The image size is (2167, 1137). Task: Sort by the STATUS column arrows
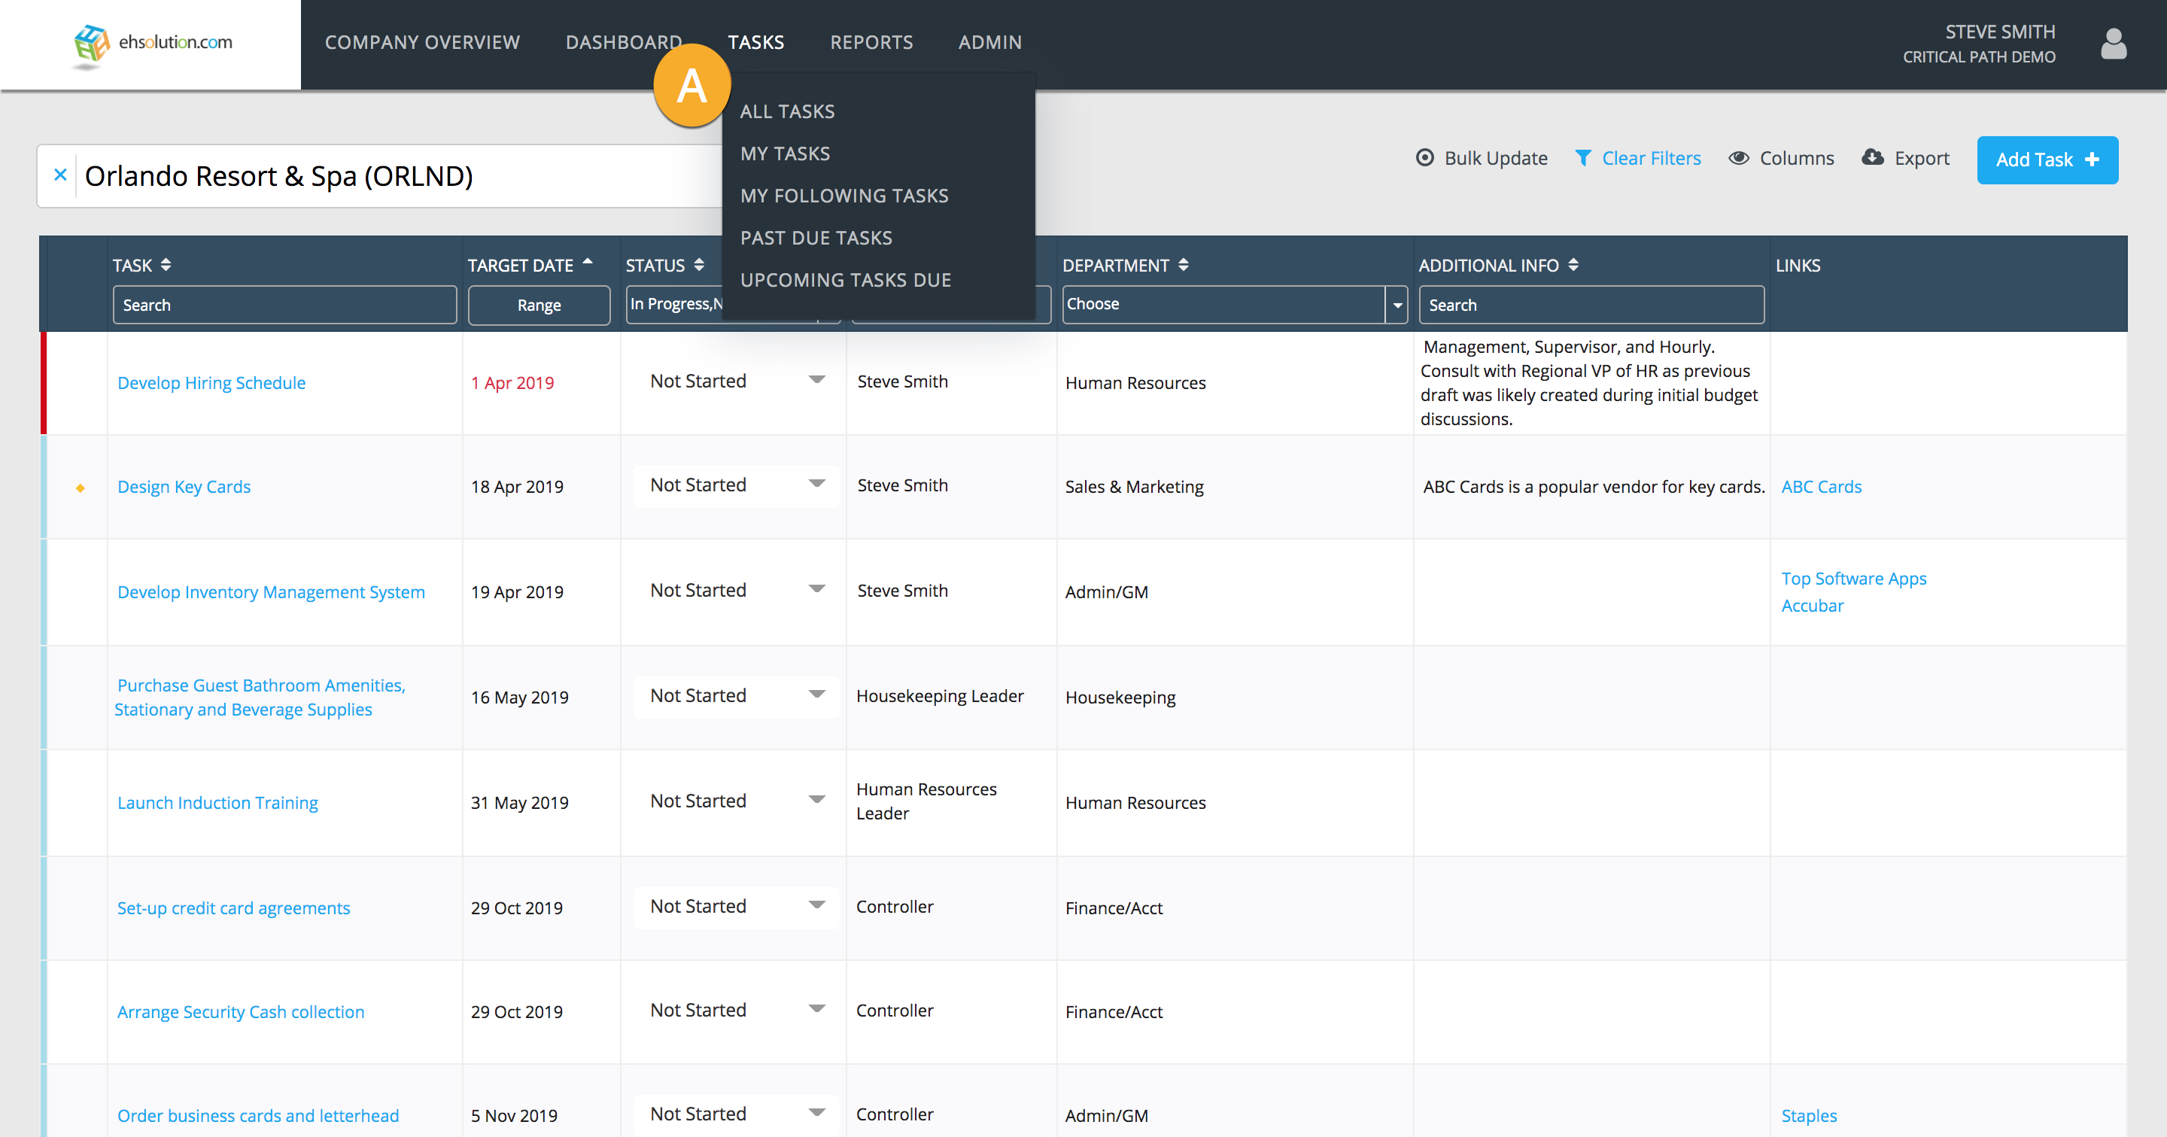(x=698, y=265)
